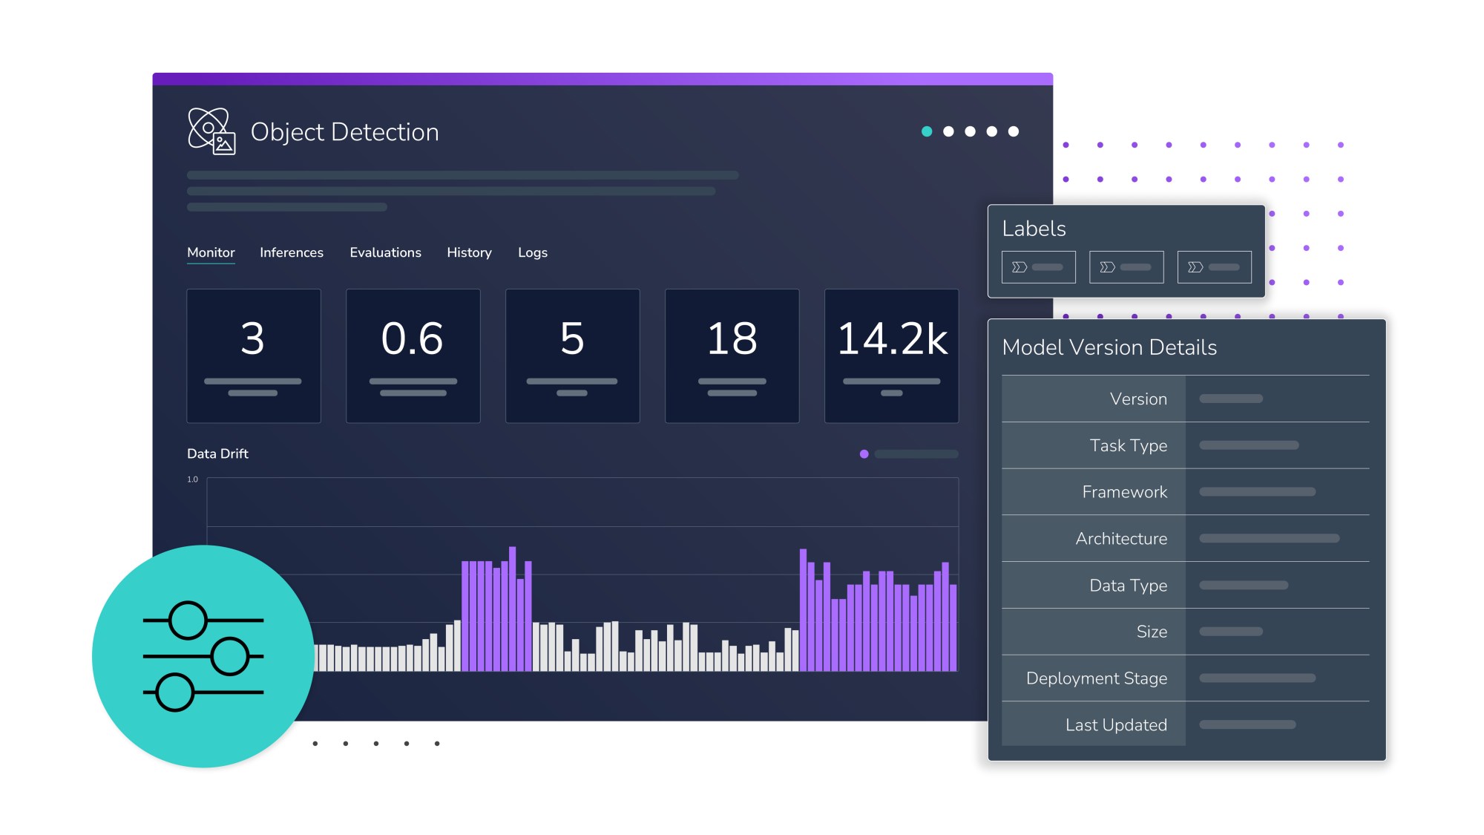
Task: Click the Labels panel header
Action: (x=1034, y=229)
